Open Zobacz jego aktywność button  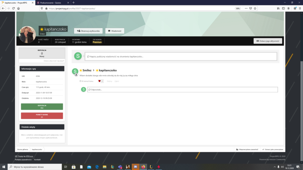tap(268, 41)
